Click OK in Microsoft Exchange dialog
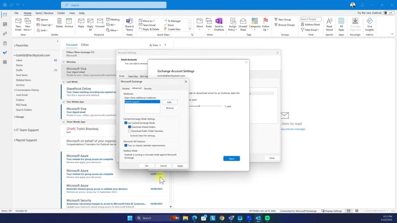 coord(147,166)
